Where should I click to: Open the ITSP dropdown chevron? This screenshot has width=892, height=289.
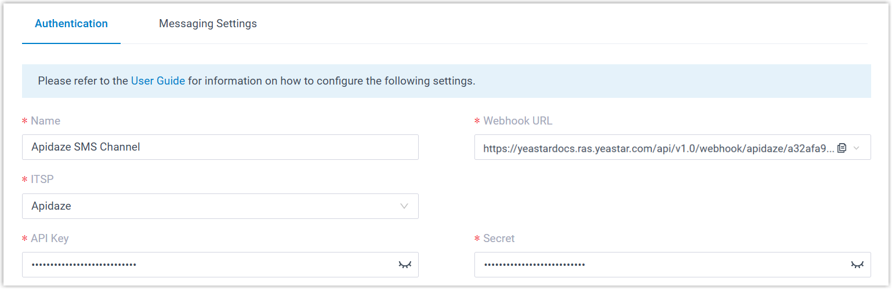404,206
